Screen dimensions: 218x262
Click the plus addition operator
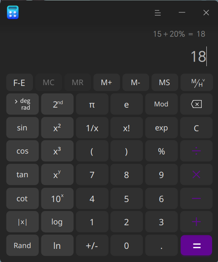(196, 222)
